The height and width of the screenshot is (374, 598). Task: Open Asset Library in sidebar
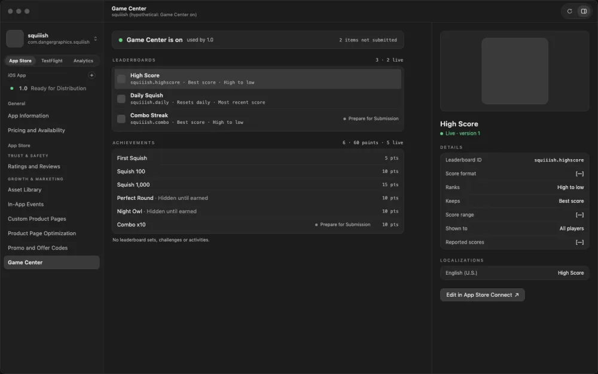51,190
